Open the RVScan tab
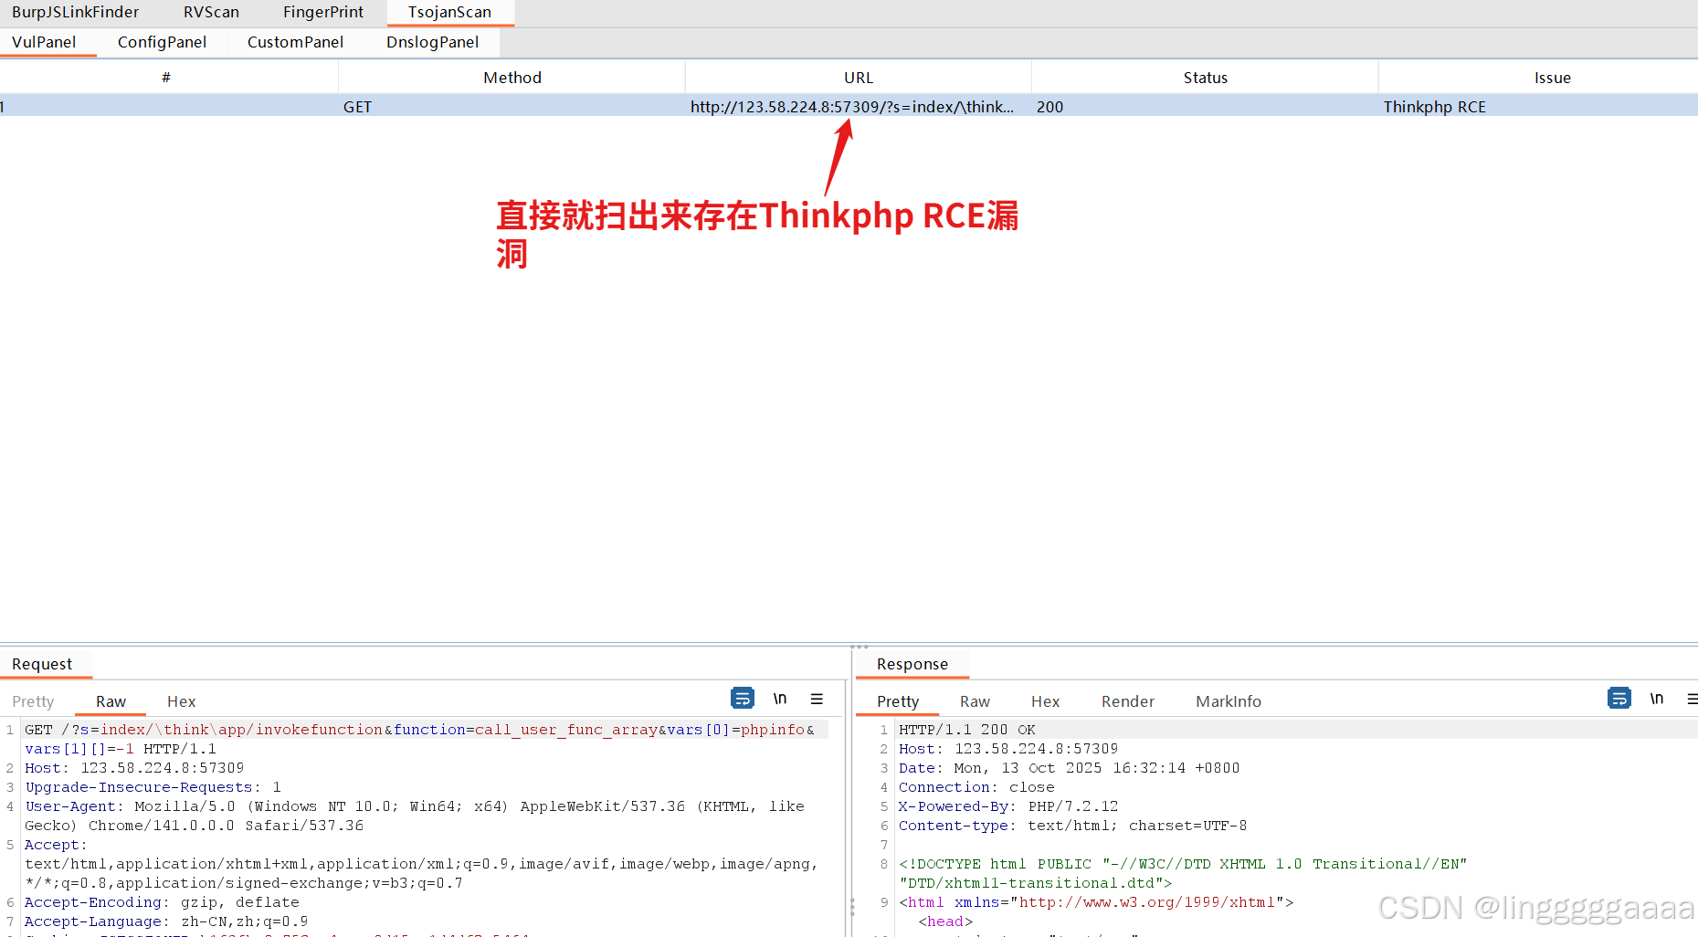 (x=211, y=12)
